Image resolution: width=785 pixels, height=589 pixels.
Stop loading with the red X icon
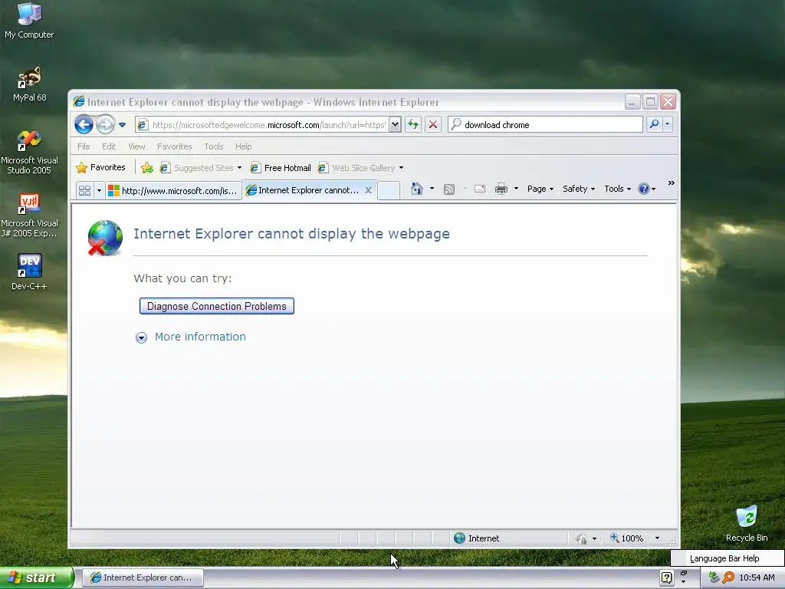(x=433, y=125)
